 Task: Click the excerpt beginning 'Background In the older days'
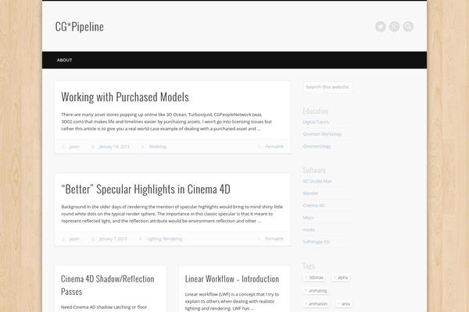click(x=172, y=214)
